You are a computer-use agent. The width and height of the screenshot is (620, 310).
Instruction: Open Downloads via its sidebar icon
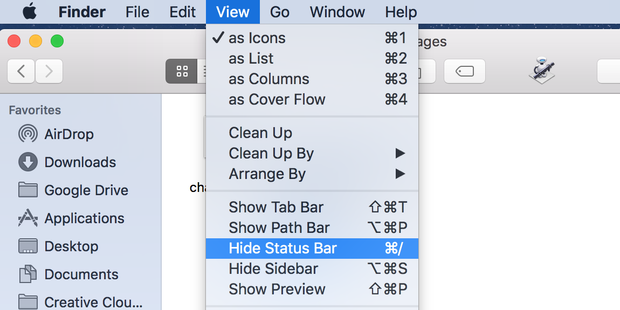[x=27, y=162]
